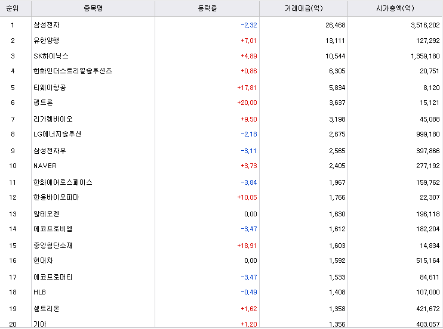Select the 기아 stock name
Screen dimensions: 443x329
click(x=40, y=324)
